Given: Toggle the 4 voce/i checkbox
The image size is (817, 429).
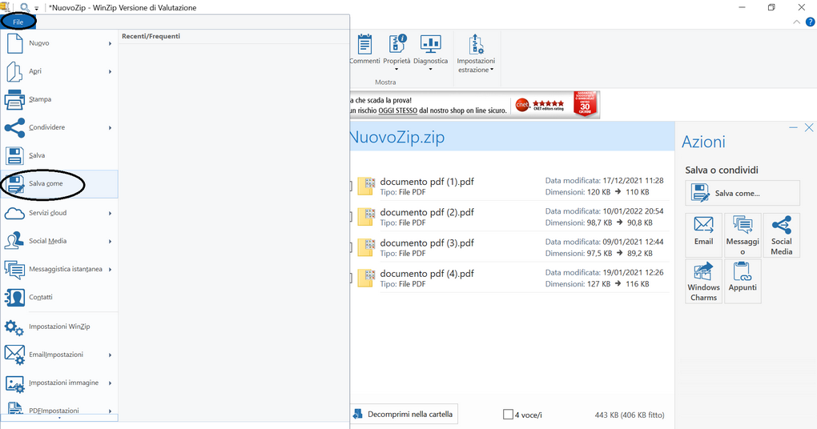Looking at the screenshot, I should click(x=508, y=415).
